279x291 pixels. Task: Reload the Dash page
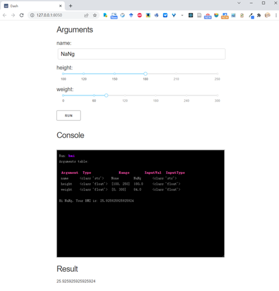pyautogui.click(x=21, y=15)
